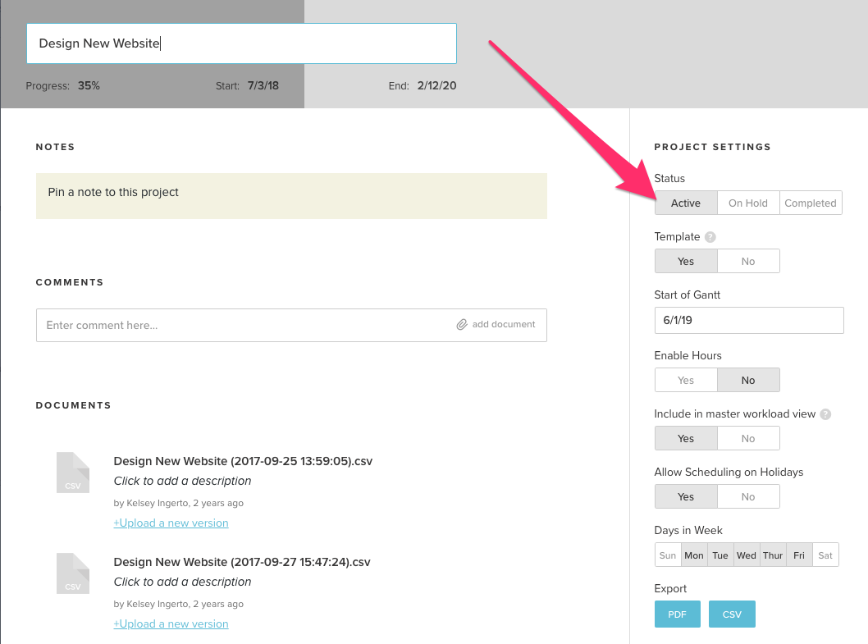Disallow scheduling on holidays with No

(x=748, y=496)
